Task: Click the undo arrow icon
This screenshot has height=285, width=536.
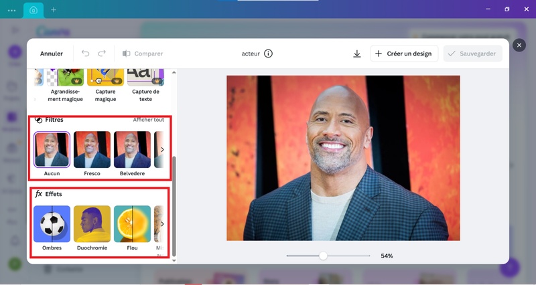Action: click(x=85, y=54)
